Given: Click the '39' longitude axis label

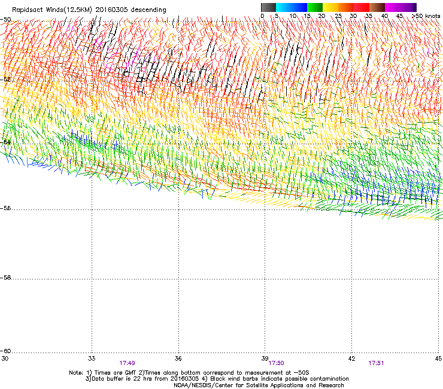Looking at the screenshot, I should coord(265,358).
